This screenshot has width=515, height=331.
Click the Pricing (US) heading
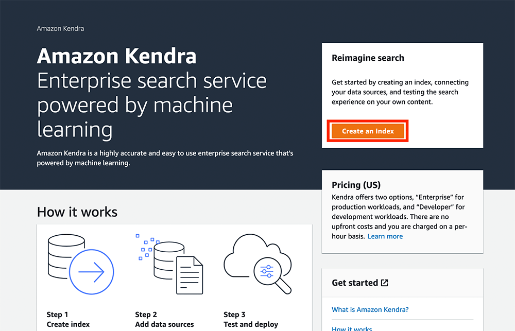[x=356, y=185]
